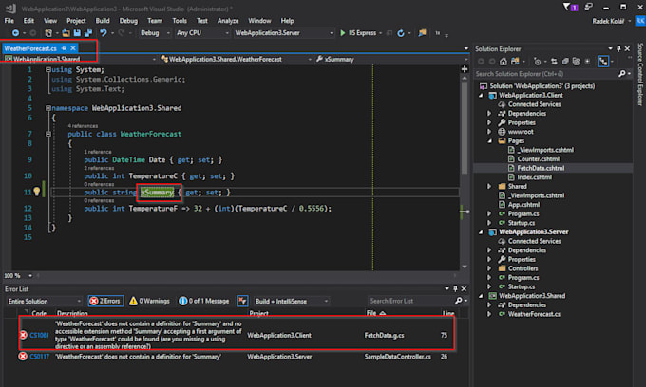This screenshot has height=387, width=646.
Task: Click the Solutions and Folders switch icon
Action: click(515, 62)
